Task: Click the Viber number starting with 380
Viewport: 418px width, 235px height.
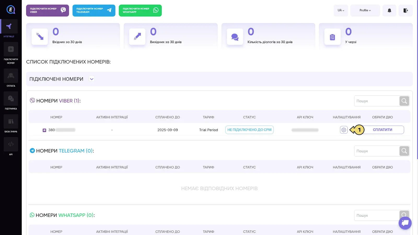Action: (62, 130)
